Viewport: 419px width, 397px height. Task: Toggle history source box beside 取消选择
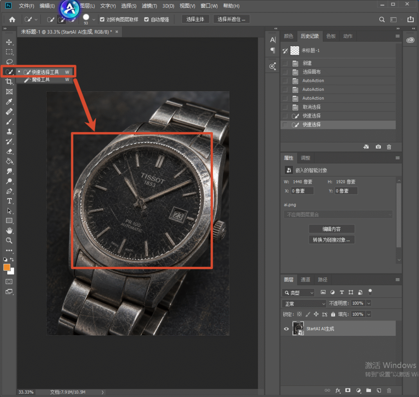pos(285,107)
